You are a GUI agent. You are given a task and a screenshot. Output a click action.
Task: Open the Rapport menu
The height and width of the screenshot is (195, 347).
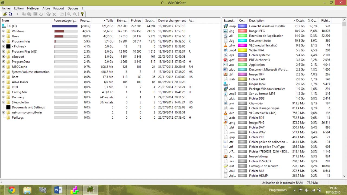(59, 8)
